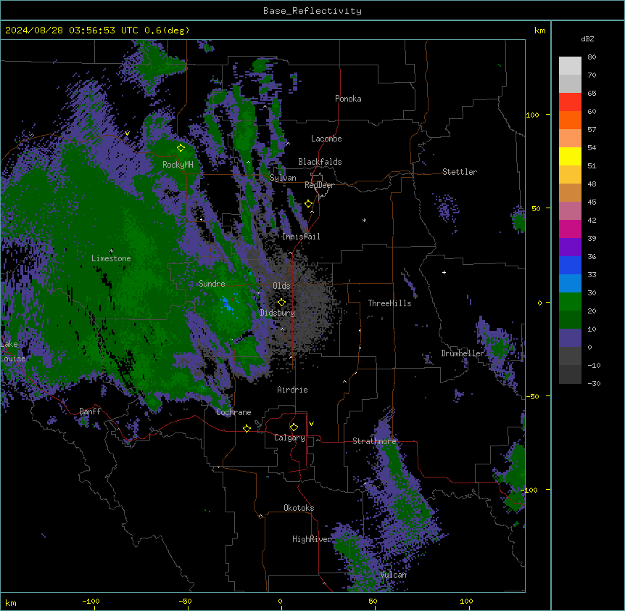Click the Calgary city label
Viewport: 625px width, 611px height.
tap(289, 438)
